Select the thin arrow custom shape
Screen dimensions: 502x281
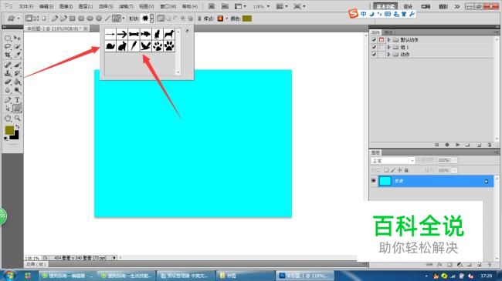click(x=110, y=34)
